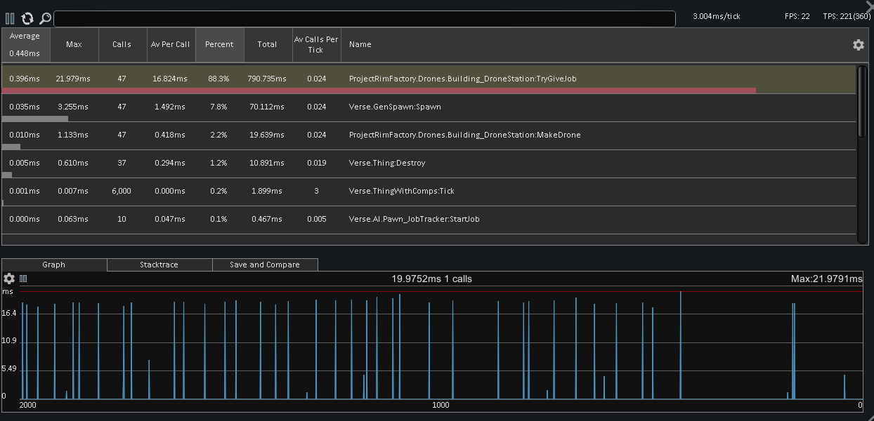This screenshot has height=421, width=874.
Task: Click inside the search text field
Action: [365, 18]
